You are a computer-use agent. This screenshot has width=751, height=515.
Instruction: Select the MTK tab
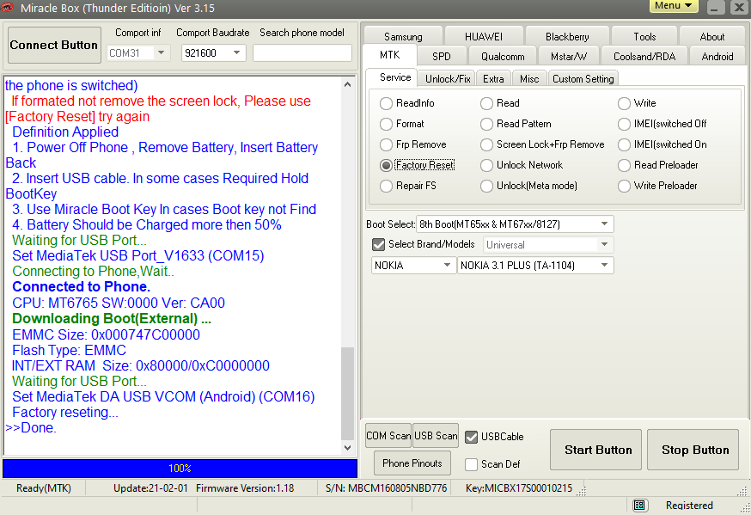390,55
